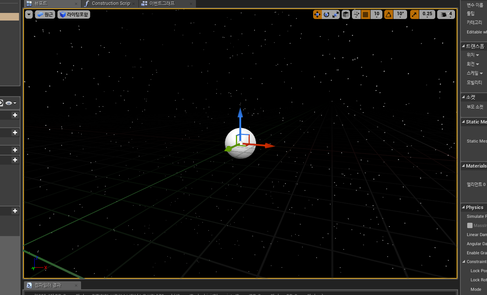Open grid snap value 10 dropdown
Viewport: 487px width, 295px height.
(377, 14)
